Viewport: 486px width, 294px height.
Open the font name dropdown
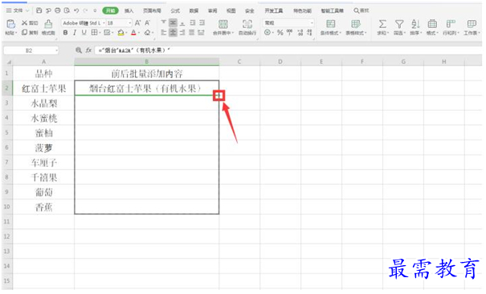(104, 23)
